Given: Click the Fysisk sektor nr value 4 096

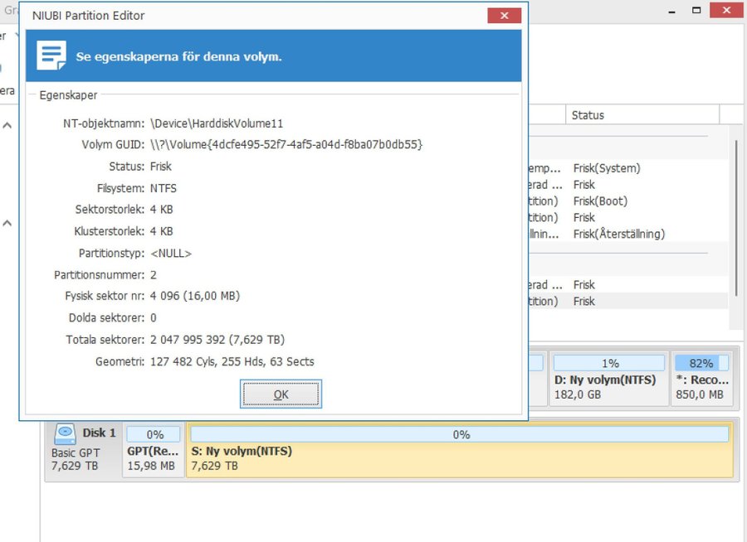Looking at the screenshot, I should point(195,296).
